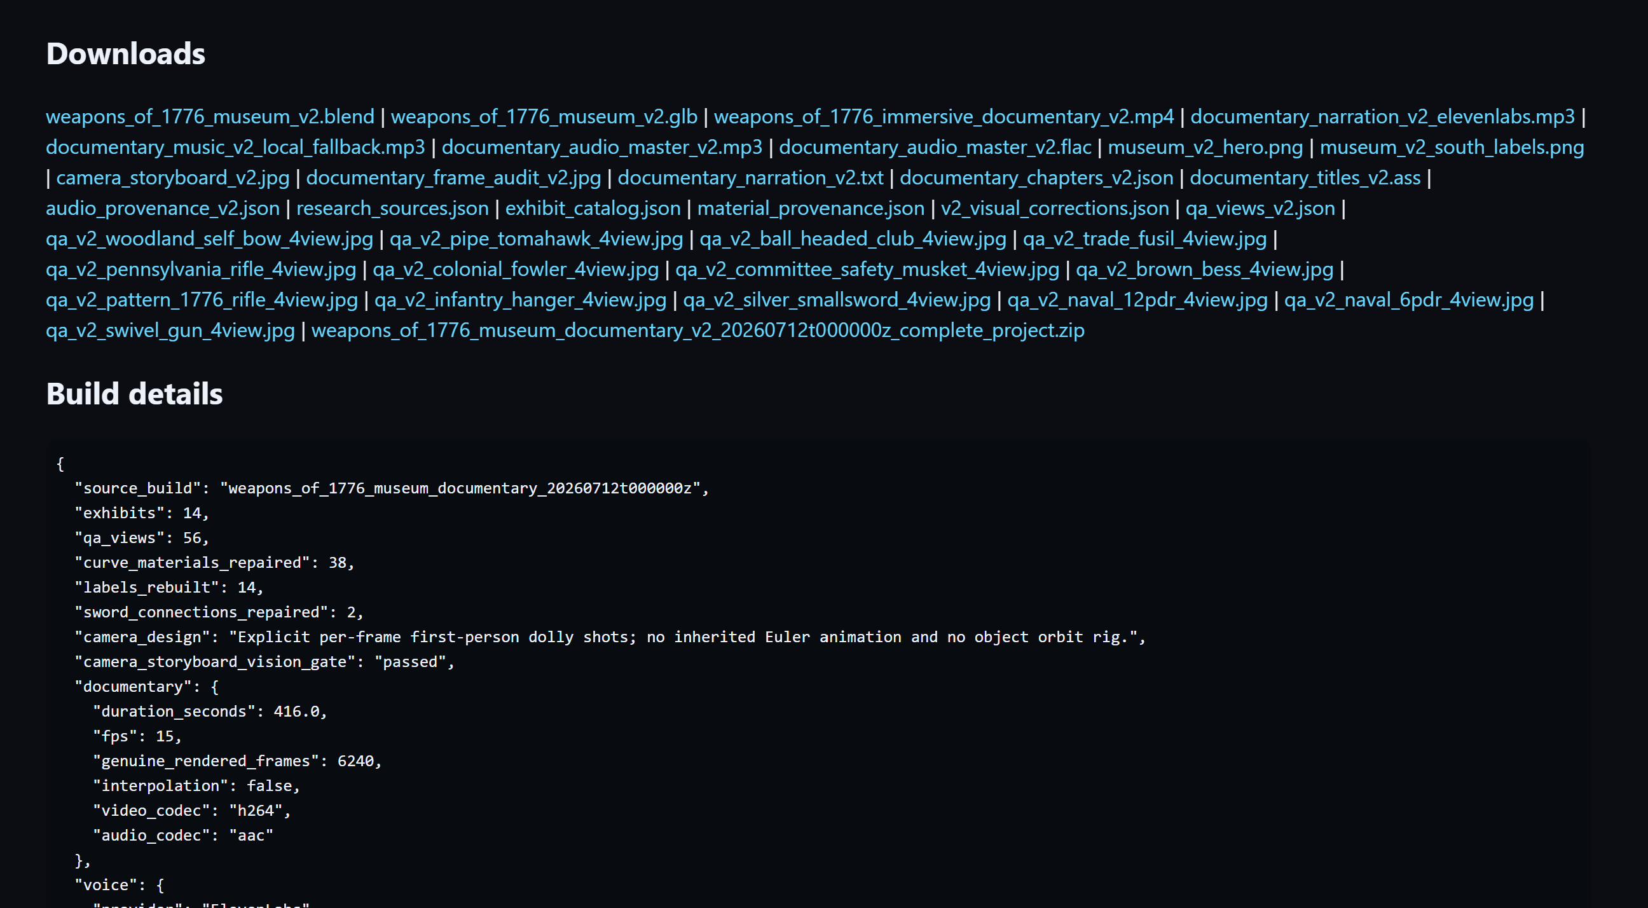This screenshot has width=1648, height=908.
Task: Download weapons_of_1776_museum_v2.glb file
Action: 544,116
